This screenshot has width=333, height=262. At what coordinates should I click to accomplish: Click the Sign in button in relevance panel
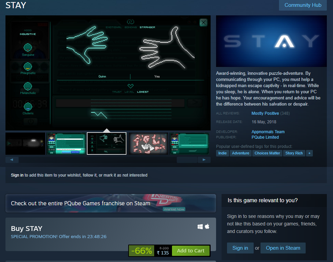pos(240,248)
